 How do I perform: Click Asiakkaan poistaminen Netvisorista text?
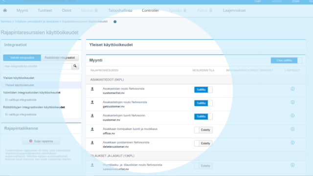[x=126, y=142]
